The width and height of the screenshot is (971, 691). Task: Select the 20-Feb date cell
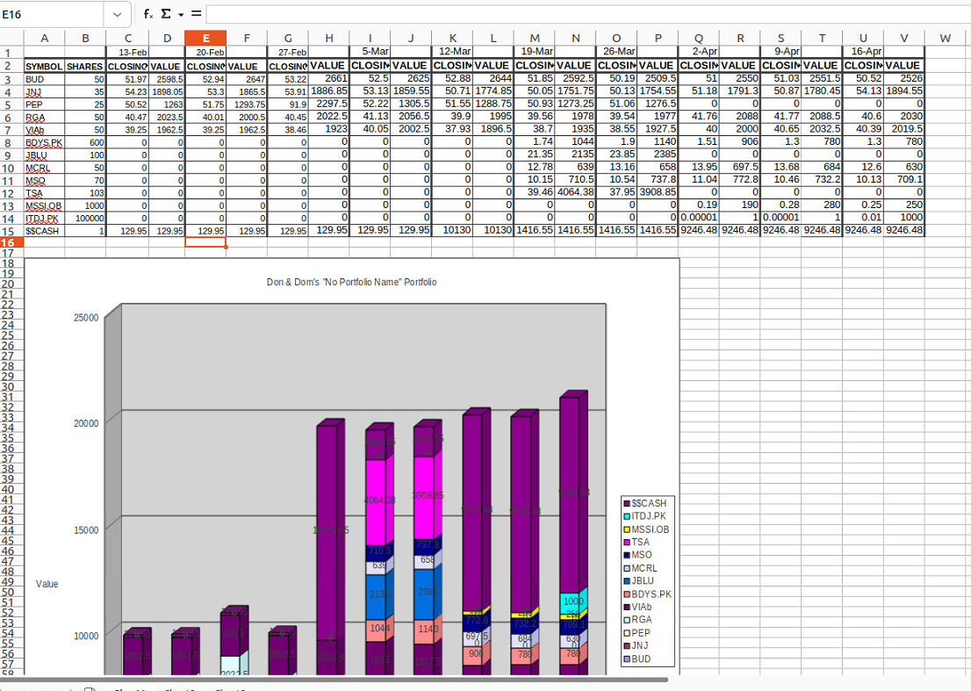[205, 53]
